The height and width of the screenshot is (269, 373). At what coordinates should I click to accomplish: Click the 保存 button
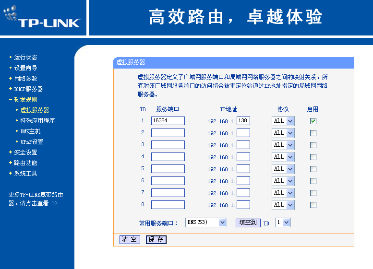(156, 240)
